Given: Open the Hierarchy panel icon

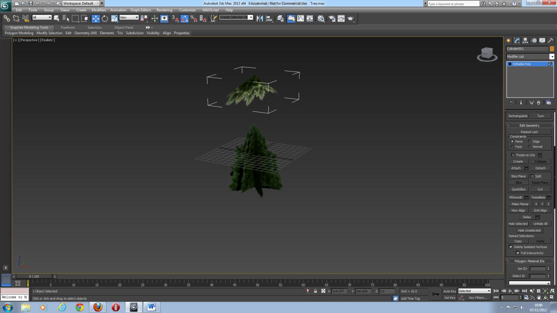Looking at the screenshot, I should [525, 40].
